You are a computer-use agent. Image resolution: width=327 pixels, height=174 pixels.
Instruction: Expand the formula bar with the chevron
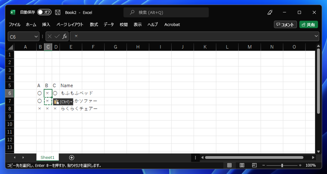pyautogui.click(x=316, y=37)
